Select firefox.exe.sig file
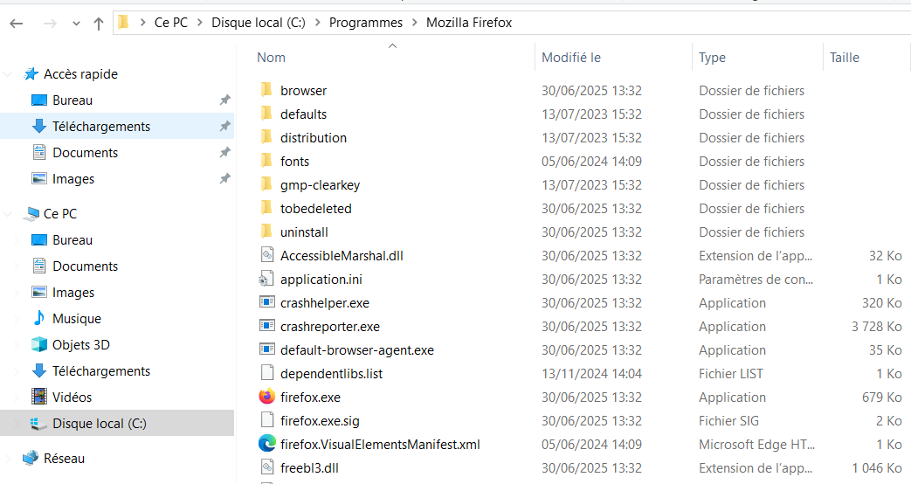 click(320, 421)
